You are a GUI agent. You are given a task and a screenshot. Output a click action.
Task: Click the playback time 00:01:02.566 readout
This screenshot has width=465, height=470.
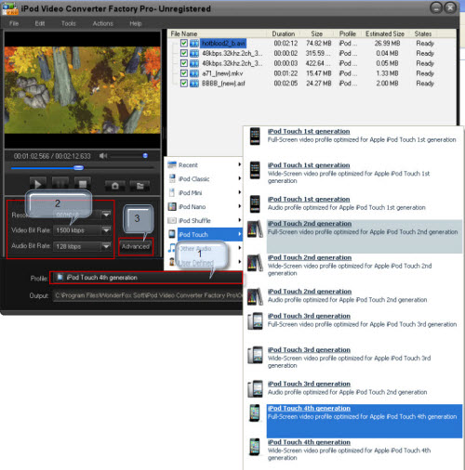point(32,156)
